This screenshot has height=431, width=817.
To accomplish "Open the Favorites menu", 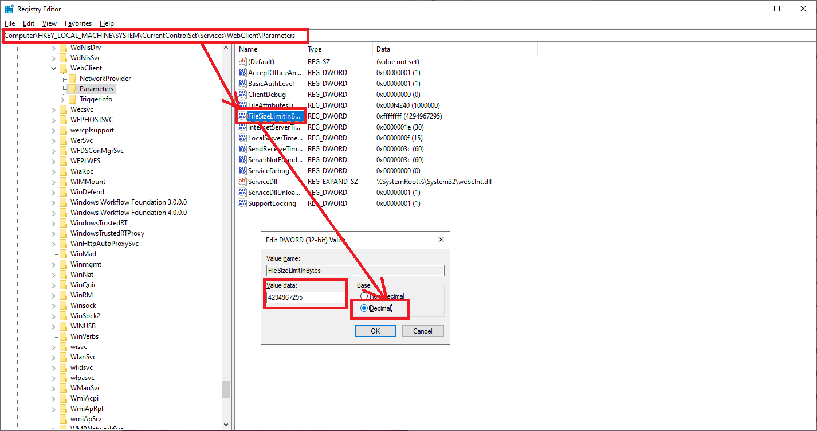I will [x=78, y=23].
